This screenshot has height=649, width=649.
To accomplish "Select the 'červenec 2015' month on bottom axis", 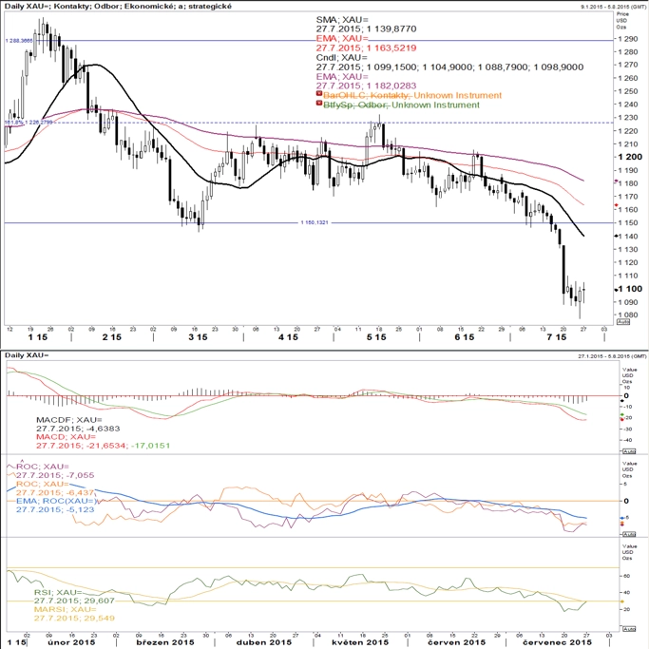I will pyautogui.click(x=557, y=642).
